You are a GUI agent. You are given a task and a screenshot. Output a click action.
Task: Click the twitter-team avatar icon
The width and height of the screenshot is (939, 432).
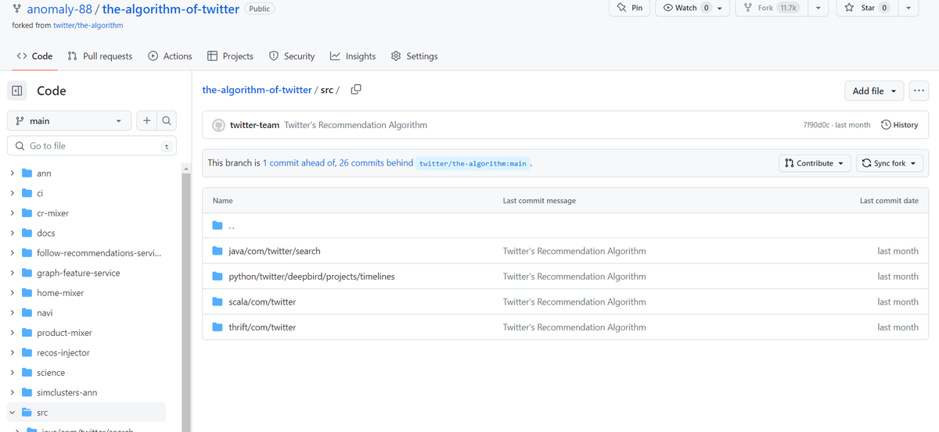219,125
